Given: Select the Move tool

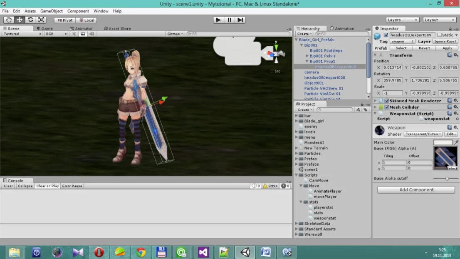Looking at the screenshot, I should coord(20,20).
